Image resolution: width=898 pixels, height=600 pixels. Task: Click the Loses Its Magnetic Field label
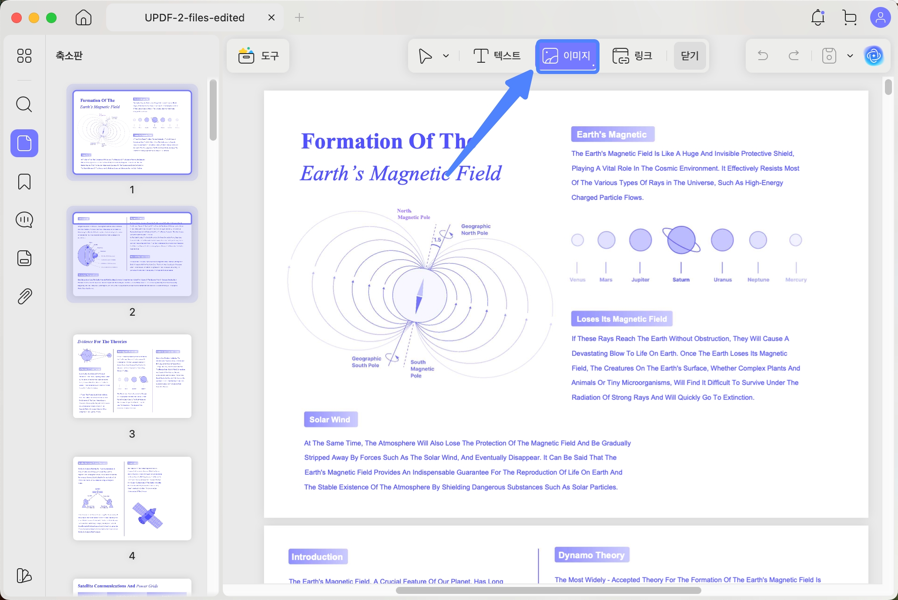coord(622,319)
